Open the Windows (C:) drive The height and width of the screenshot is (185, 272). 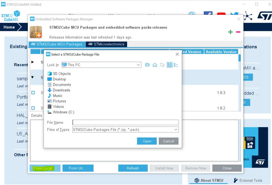click(x=61, y=112)
